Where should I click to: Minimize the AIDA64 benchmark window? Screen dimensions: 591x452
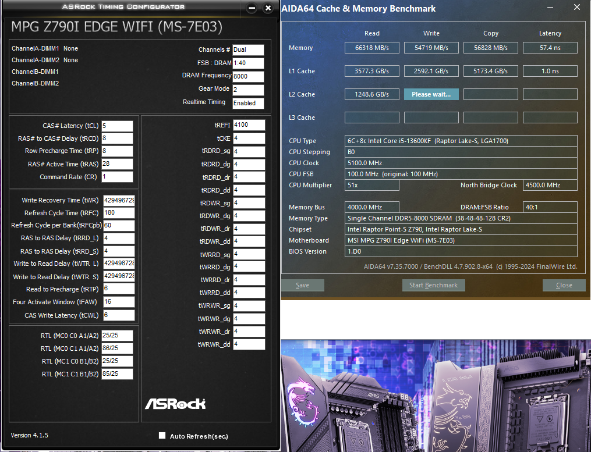point(550,7)
